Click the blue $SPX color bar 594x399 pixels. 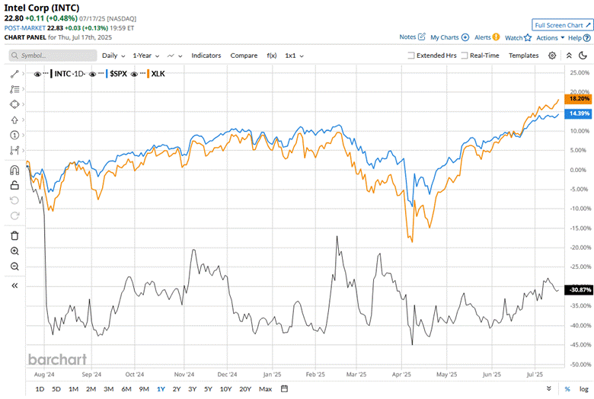click(107, 74)
